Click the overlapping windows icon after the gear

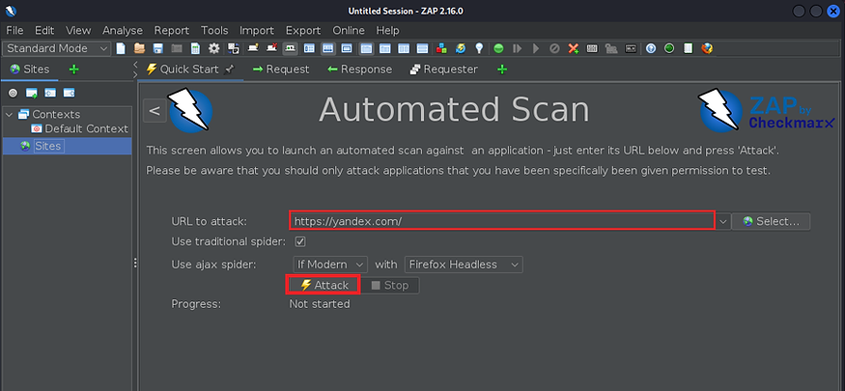234,48
